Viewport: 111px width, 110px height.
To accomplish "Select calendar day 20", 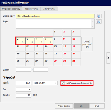I will click(39, 55).
